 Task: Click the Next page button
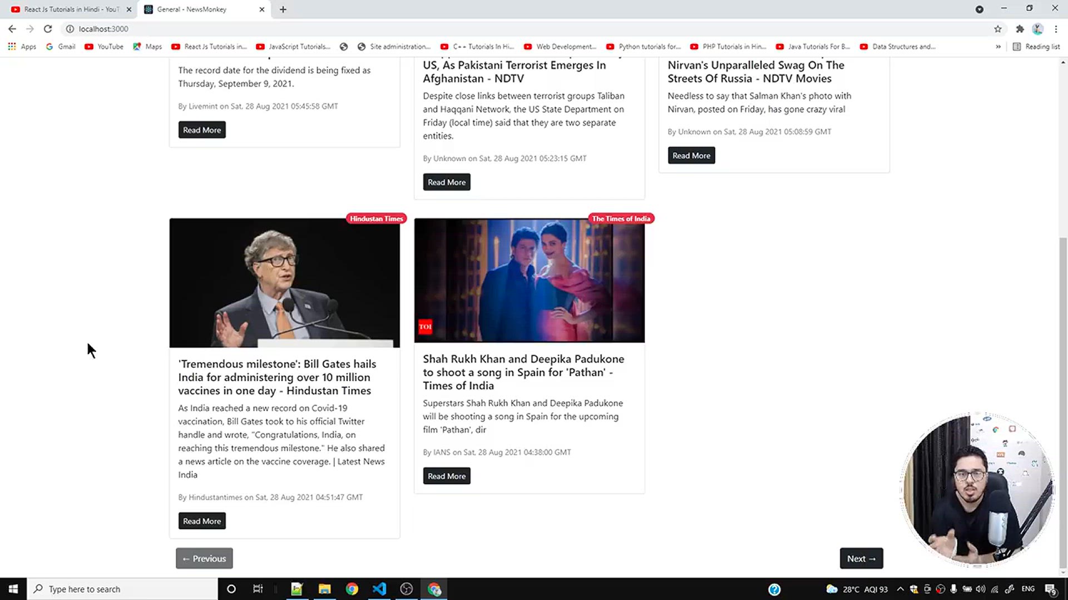tap(861, 558)
